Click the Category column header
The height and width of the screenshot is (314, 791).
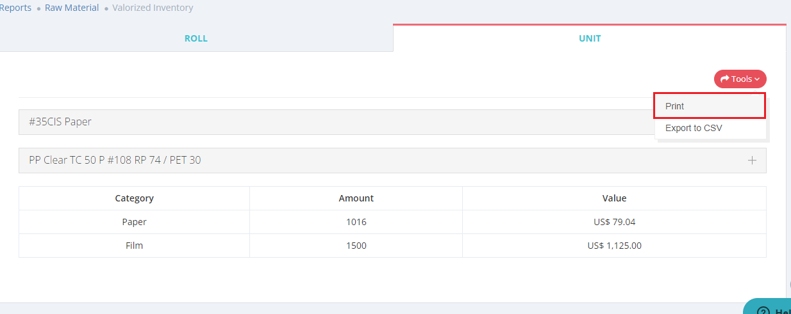[x=134, y=198]
